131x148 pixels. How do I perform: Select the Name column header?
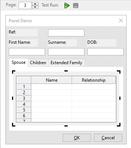click(52, 80)
